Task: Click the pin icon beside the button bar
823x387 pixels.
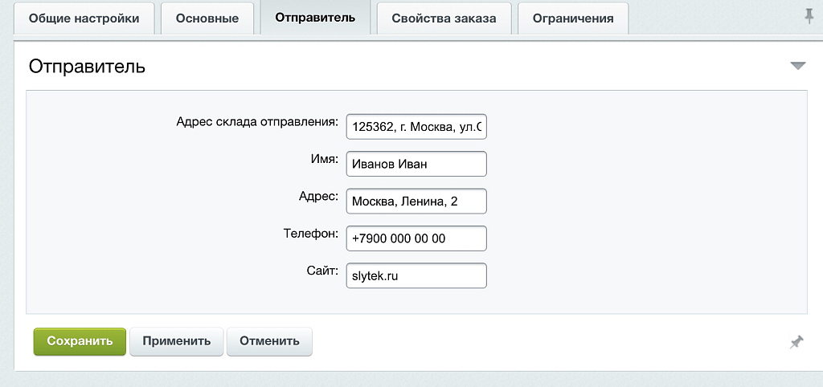Action: 796,342
